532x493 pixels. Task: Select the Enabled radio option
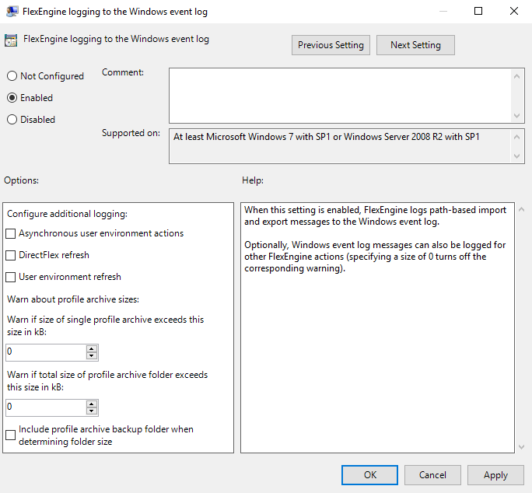(x=12, y=98)
